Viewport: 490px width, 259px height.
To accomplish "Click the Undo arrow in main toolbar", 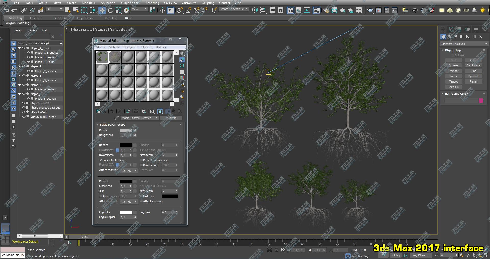I will click(x=6, y=10).
